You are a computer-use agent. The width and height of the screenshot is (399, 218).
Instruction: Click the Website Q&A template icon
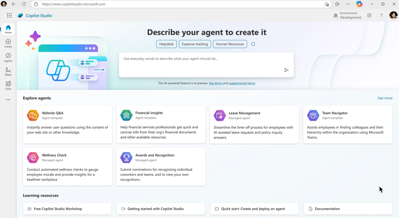(x=33, y=115)
